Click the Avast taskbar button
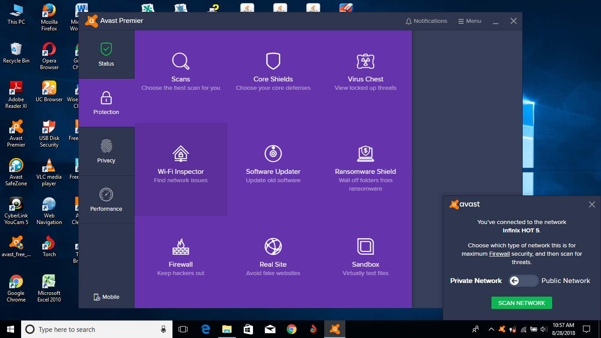 [335, 329]
